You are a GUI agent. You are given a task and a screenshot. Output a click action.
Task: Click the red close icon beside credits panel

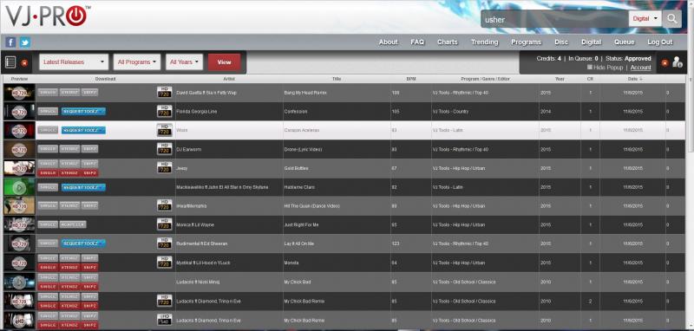click(x=665, y=62)
